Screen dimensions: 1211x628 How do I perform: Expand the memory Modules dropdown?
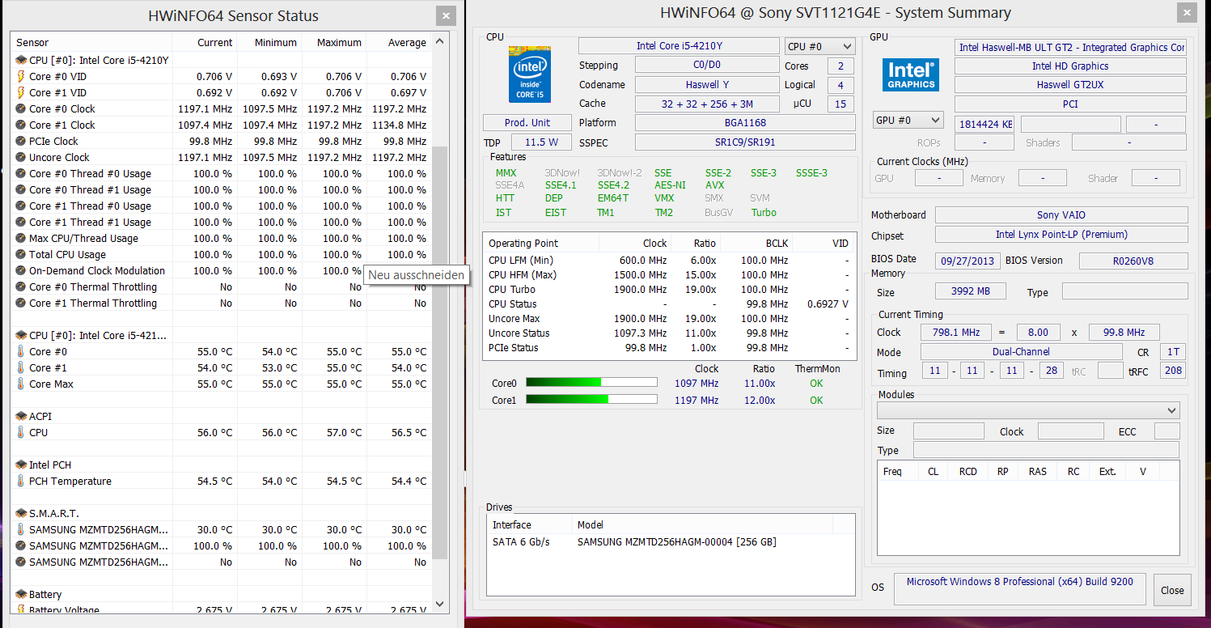[1028, 410]
